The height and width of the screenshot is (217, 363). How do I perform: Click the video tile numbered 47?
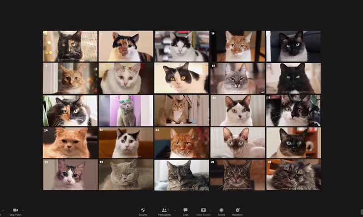[237, 175]
